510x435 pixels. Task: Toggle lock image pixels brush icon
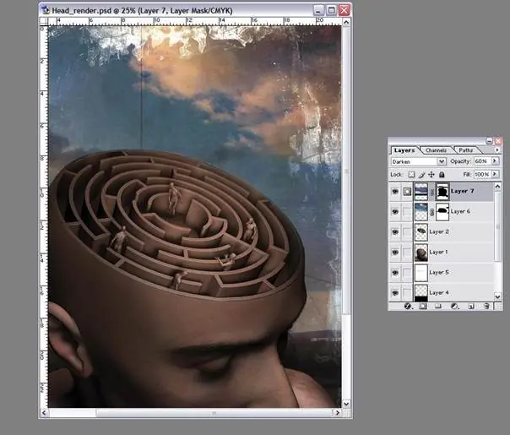[421, 174]
